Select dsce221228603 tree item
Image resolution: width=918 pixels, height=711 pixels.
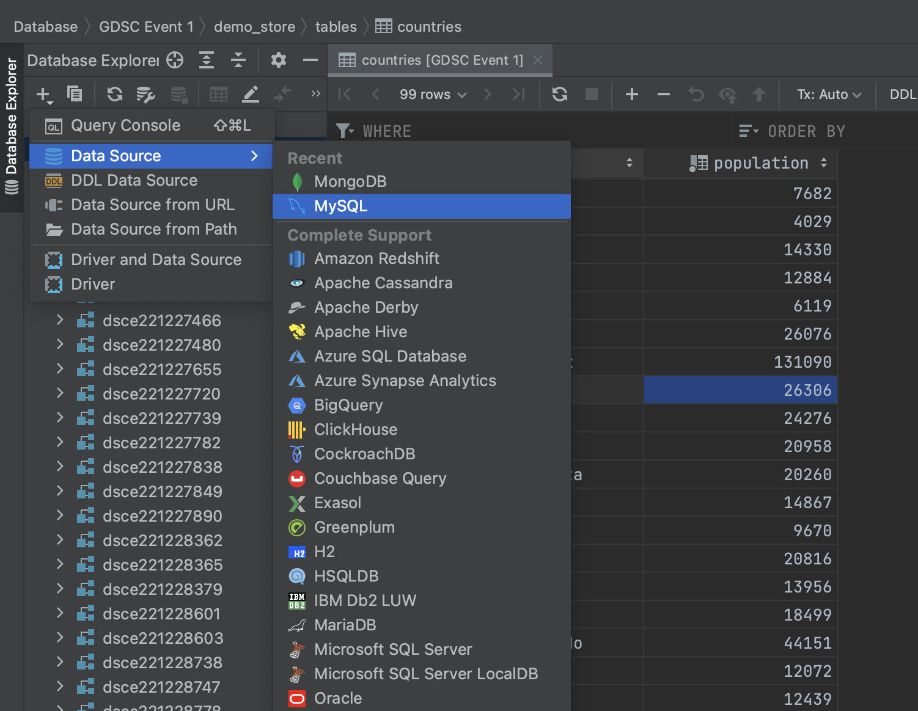(163, 638)
